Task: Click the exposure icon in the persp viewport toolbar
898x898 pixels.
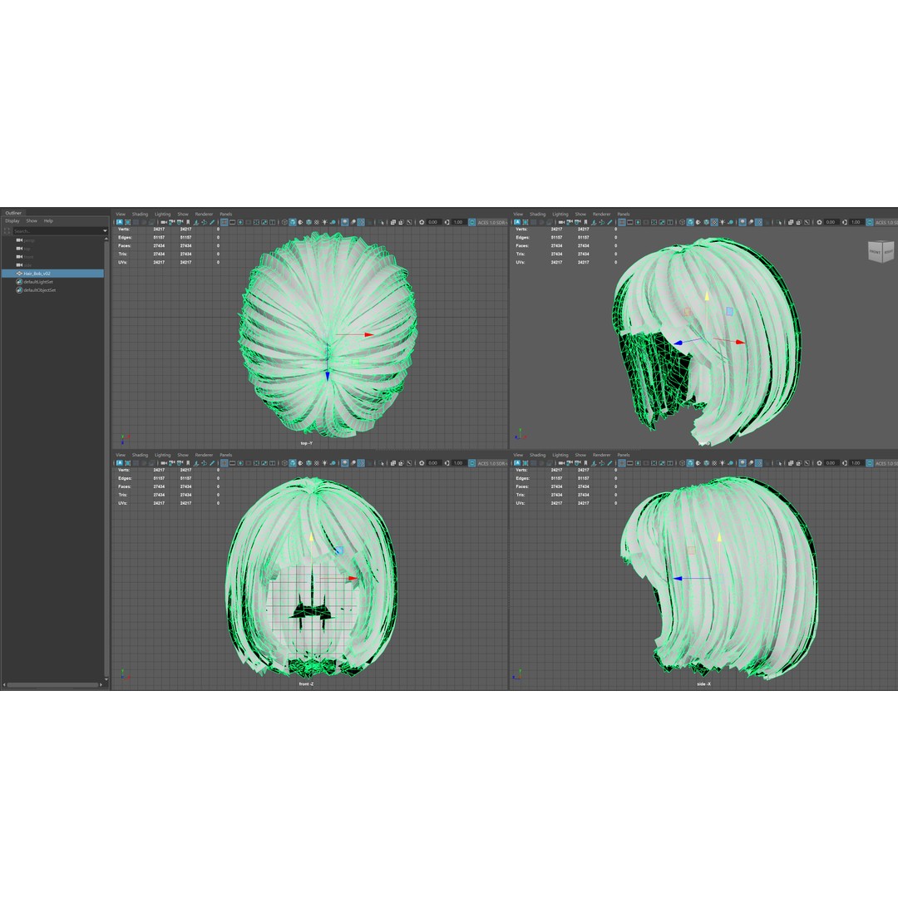Action: pos(819,222)
